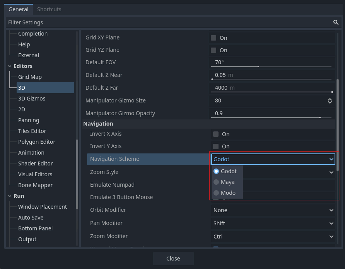Enable Invert X Axis checkbox

click(x=216, y=134)
